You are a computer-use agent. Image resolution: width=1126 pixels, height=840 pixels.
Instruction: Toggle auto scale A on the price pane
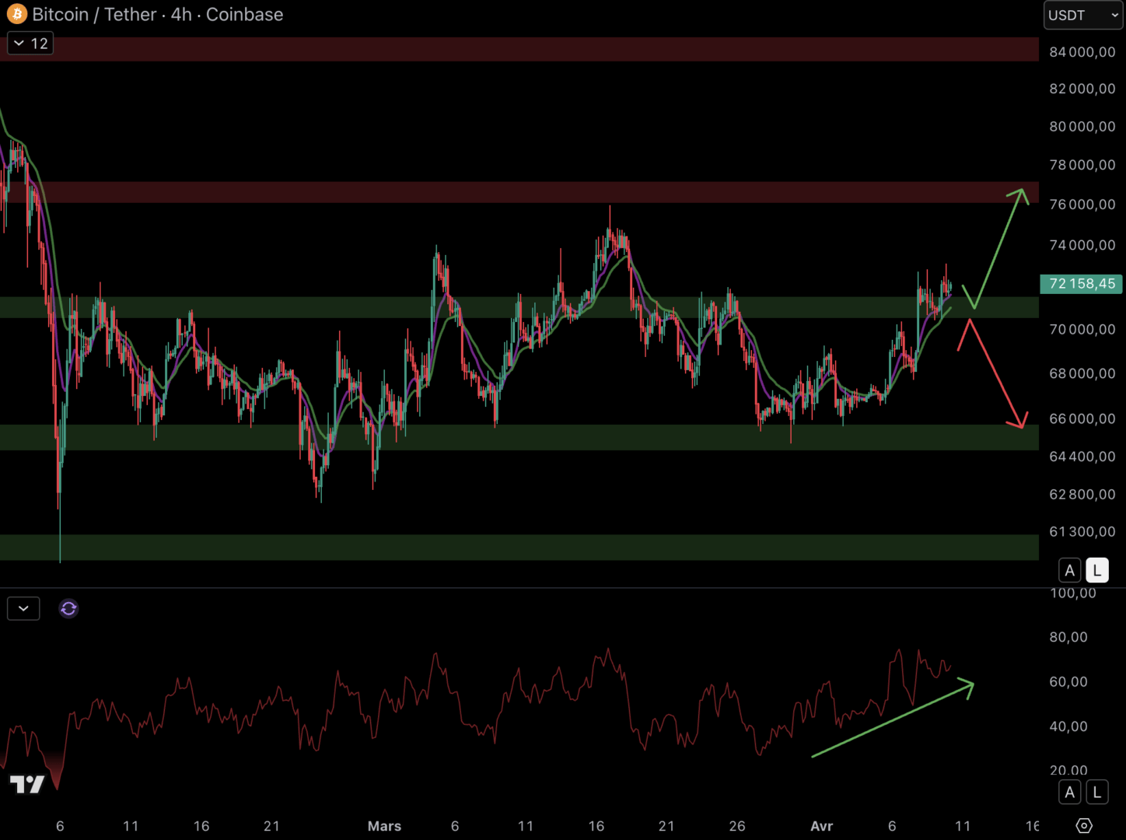pyautogui.click(x=1070, y=570)
